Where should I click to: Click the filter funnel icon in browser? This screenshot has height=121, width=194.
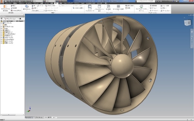tap(2, 19)
